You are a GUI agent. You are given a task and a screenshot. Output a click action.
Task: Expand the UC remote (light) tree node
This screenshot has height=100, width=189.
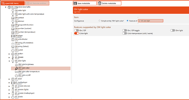click(x=9, y=90)
